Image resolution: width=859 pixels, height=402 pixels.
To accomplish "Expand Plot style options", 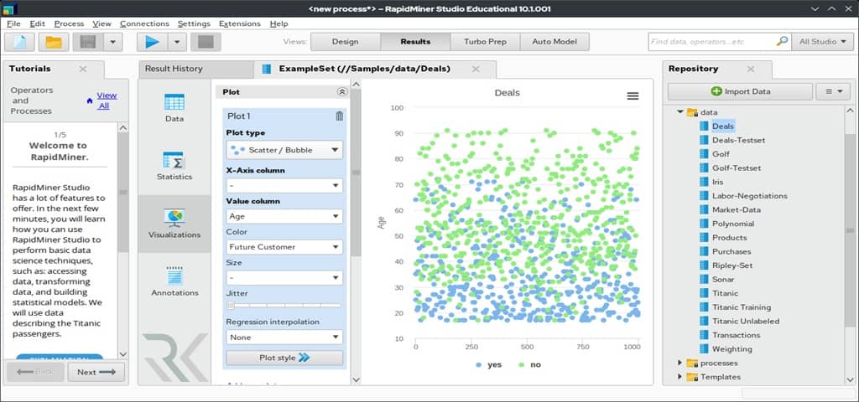I will pos(284,358).
